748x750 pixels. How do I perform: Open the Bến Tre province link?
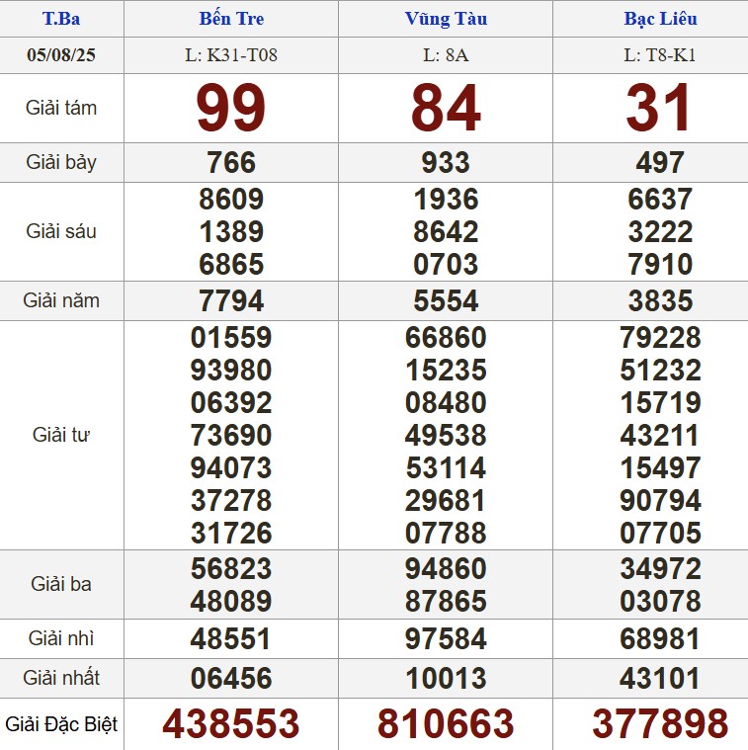[x=231, y=19]
